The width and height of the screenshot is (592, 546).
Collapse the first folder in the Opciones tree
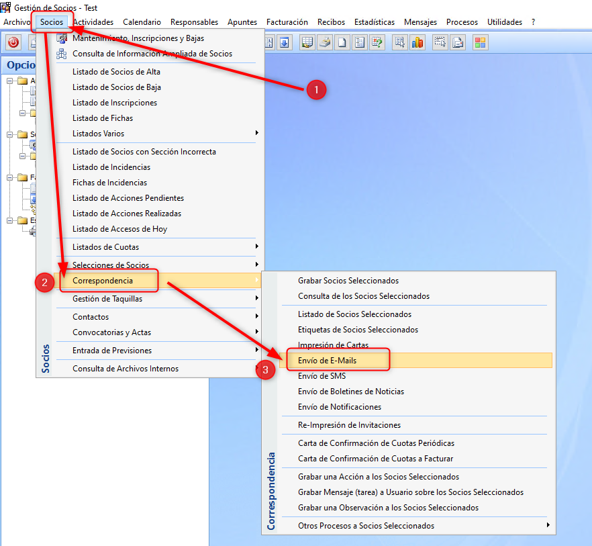pyautogui.click(x=11, y=81)
